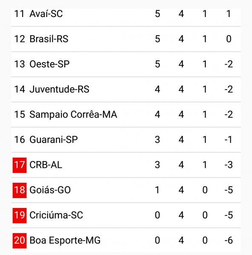252x255 pixels.
Task: Open Boa Esporte-MG team entry
Action: [x=126, y=240]
